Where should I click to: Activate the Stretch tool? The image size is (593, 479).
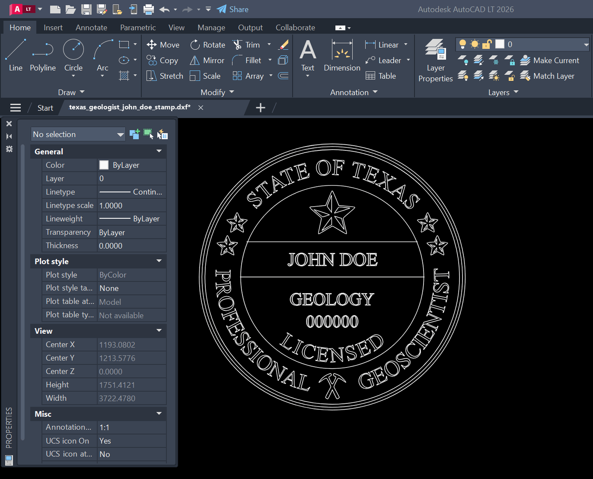click(x=165, y=76)
